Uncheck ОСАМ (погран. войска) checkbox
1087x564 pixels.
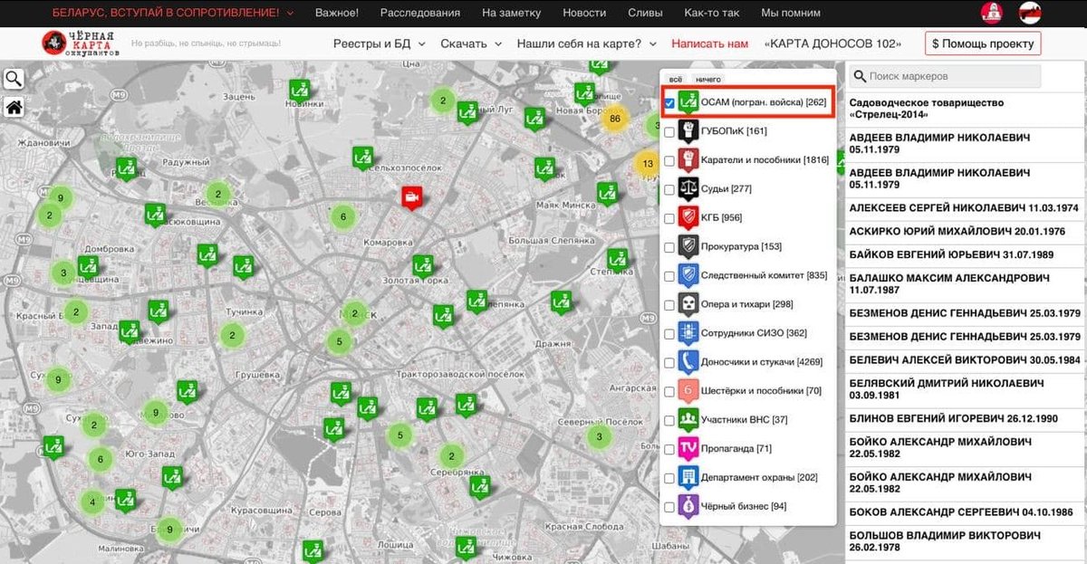pyautogui.click(x=669, y=103)
